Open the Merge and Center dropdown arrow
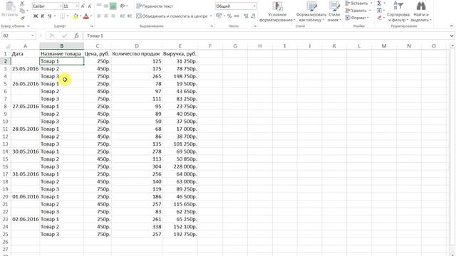The image size is (456, 256). (x=211, y=16)
